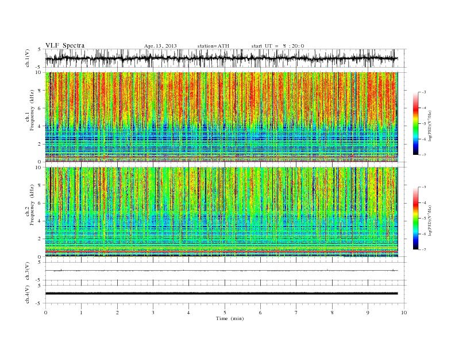Click the "-3" label on ch.1 color bar
This screenshot has height=351, width=455.
(x=423, y=92)
